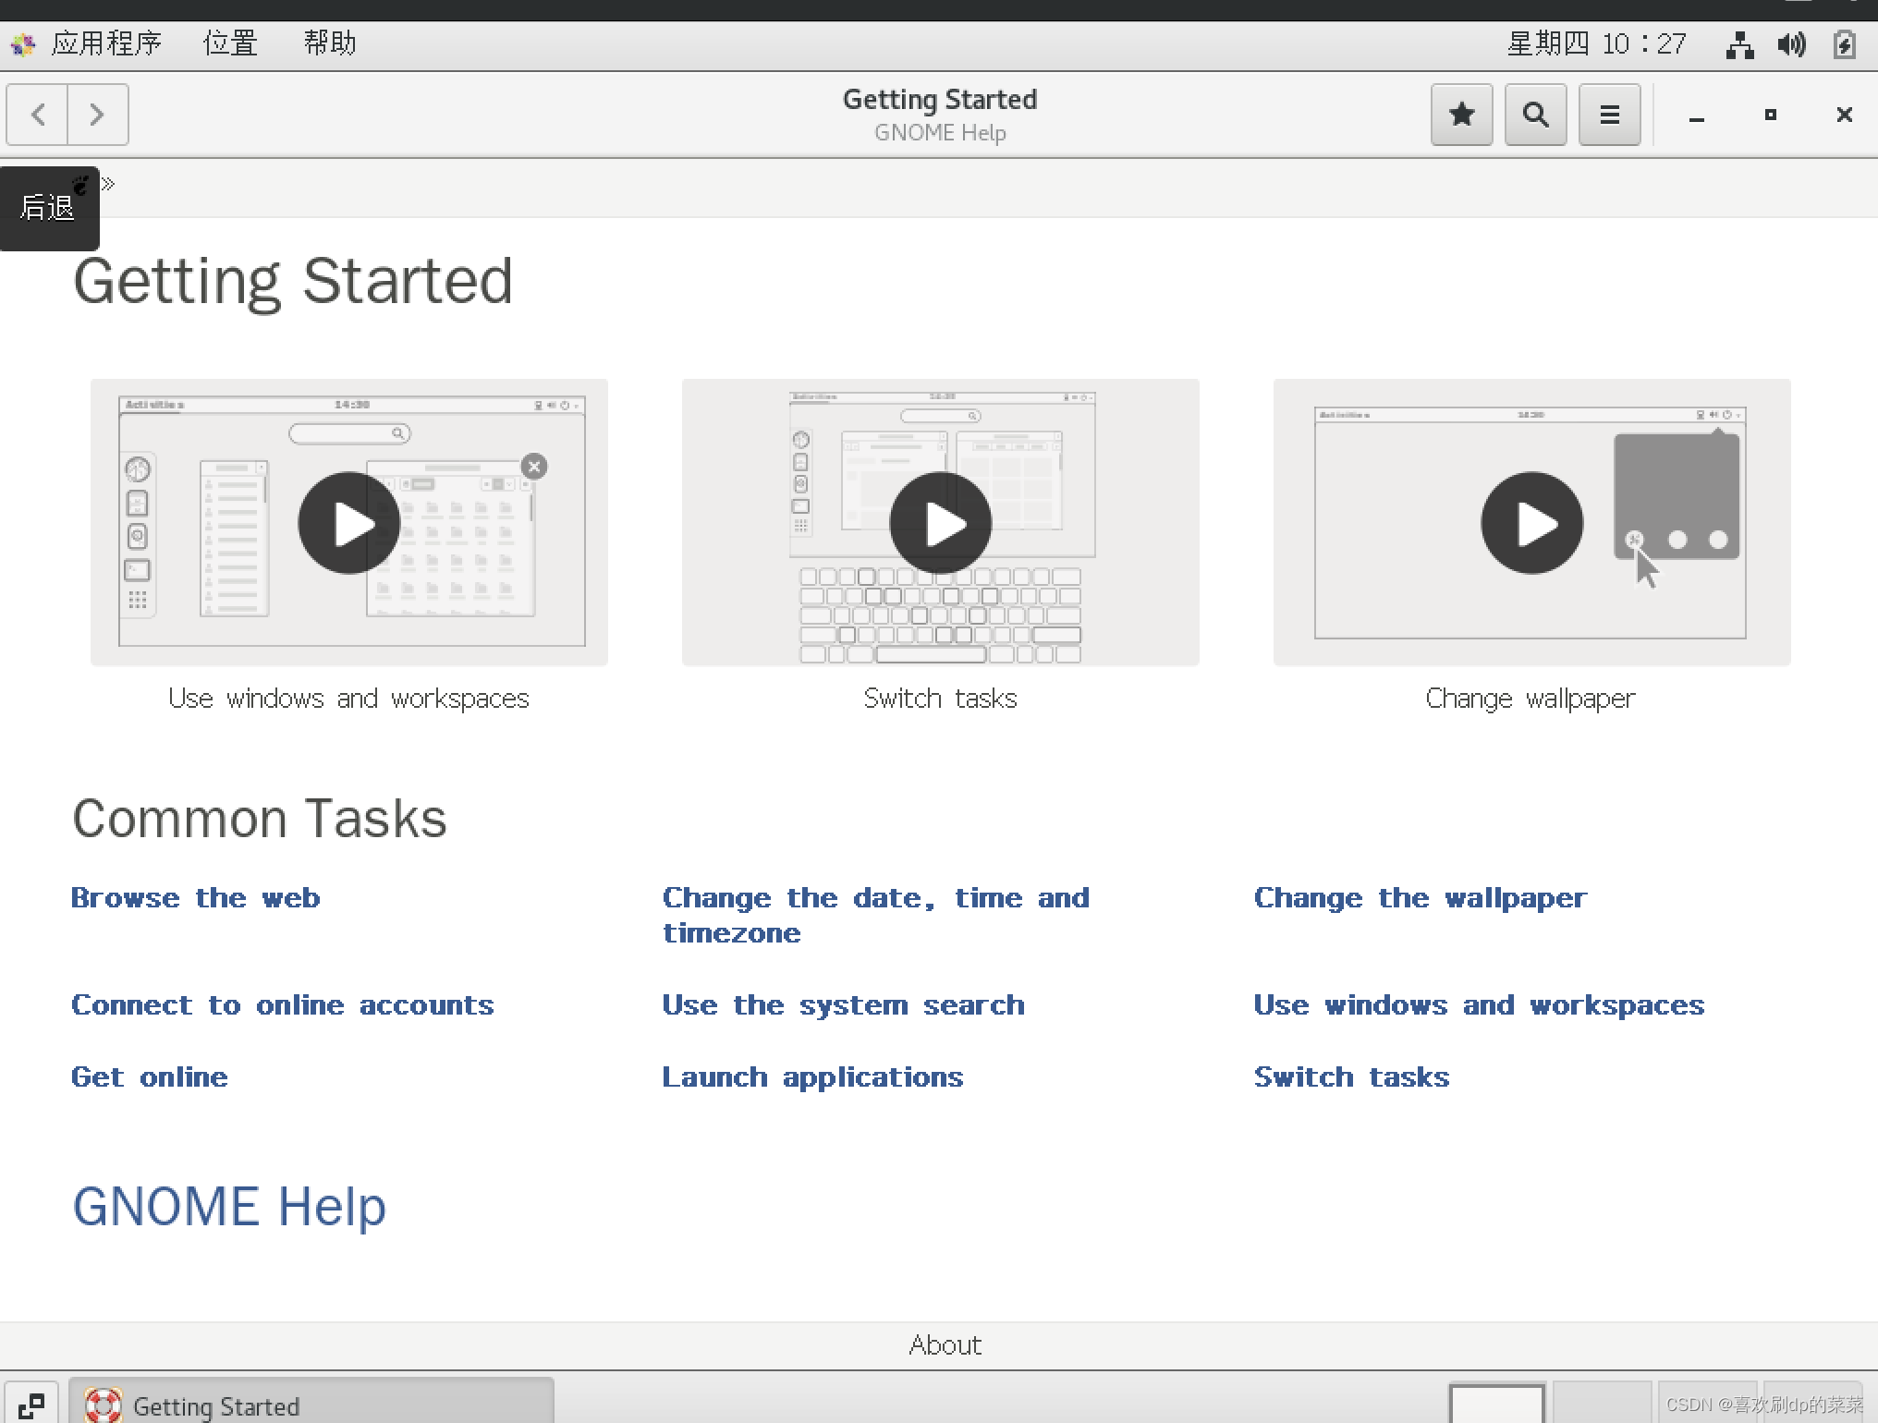Image resolution: width=1878 pixels, height=1423 pixels.
Task: Click the volume speaker tray icon
Action: 1791,44
